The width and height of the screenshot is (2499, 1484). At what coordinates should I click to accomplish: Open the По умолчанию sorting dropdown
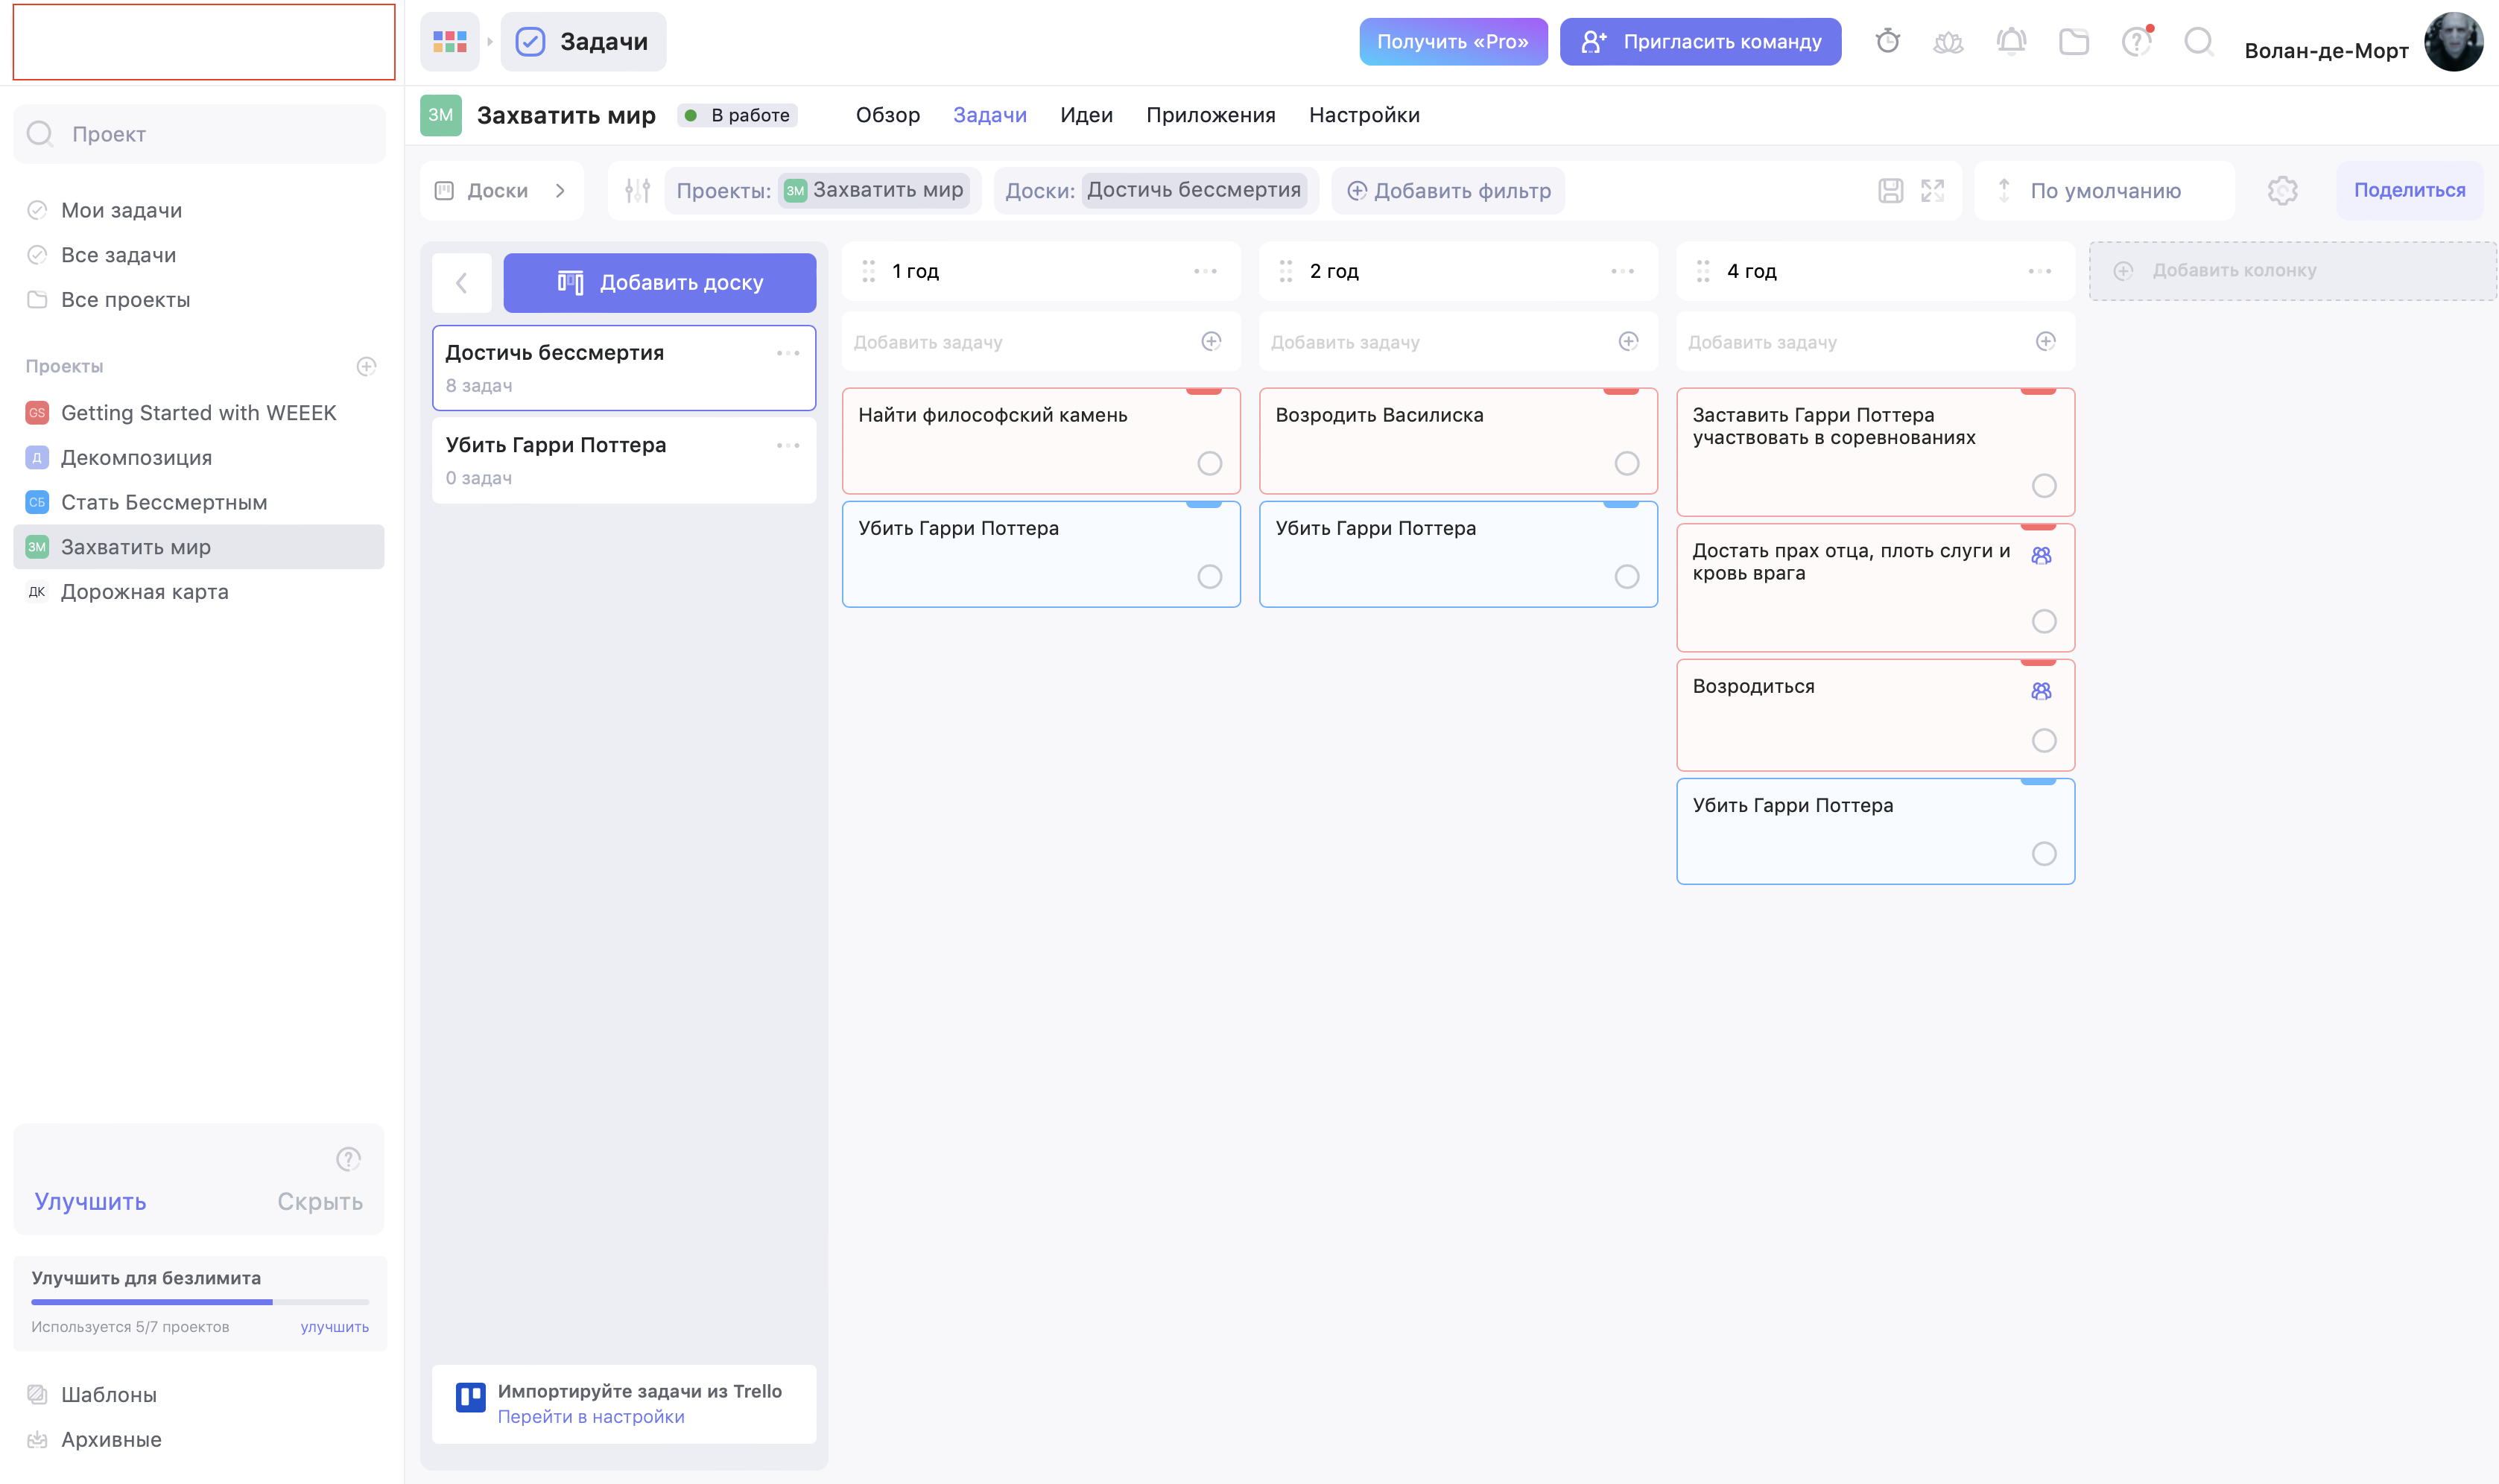tap(2104, 190)
